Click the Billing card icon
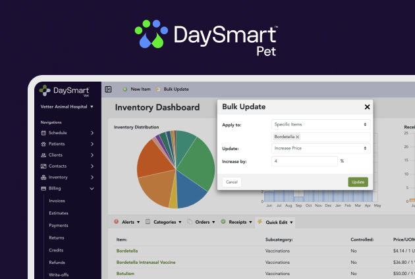This screenshot has width=415, height=279. [43, 188]
